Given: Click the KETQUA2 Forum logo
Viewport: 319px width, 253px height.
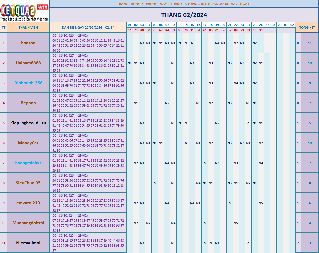Looking at the screenshot, I should click(25, 11).
